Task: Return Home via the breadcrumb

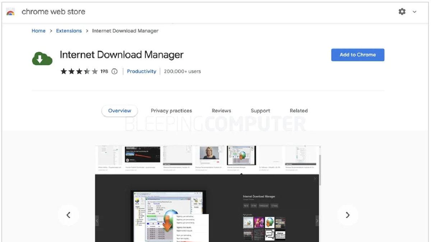Action: 38,30
